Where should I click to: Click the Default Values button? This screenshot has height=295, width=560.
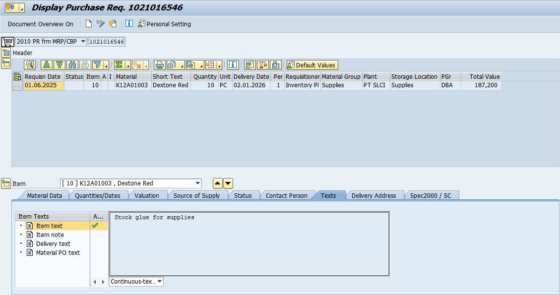[312, 65]
